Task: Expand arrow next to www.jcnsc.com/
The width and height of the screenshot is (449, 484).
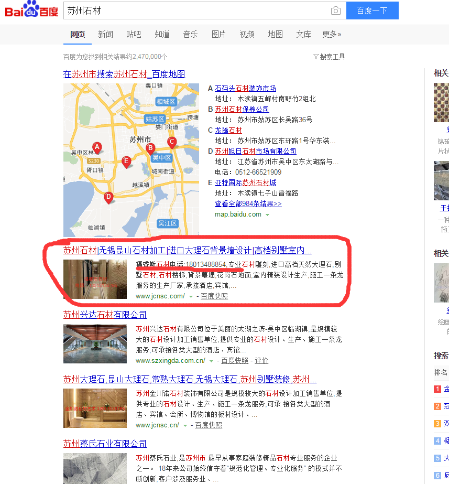Action: (x=191, y=297)
